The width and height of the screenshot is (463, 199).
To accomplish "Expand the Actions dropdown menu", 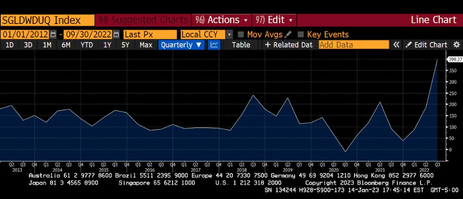I will click(222, 20).
